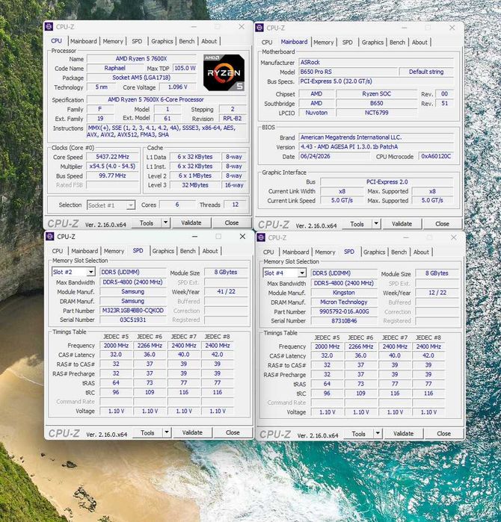Image resolution: width=501 pixels, height=522 pixels.
Task: Click the Week/Year value 41 / 22
Action: coord(226,292)
